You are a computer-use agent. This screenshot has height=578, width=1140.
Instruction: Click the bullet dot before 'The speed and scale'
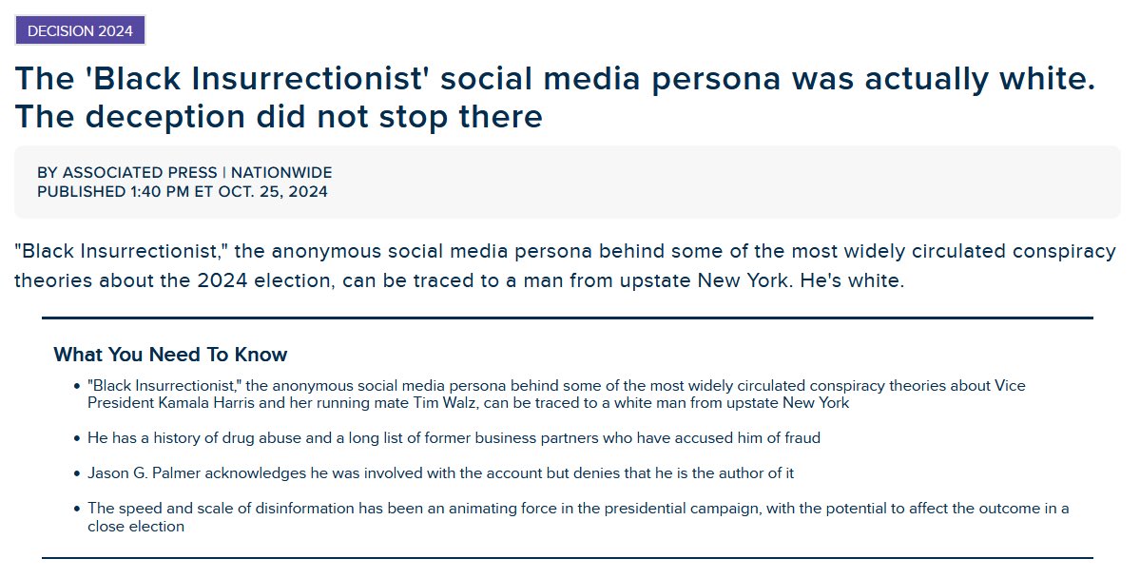(77, 509)
